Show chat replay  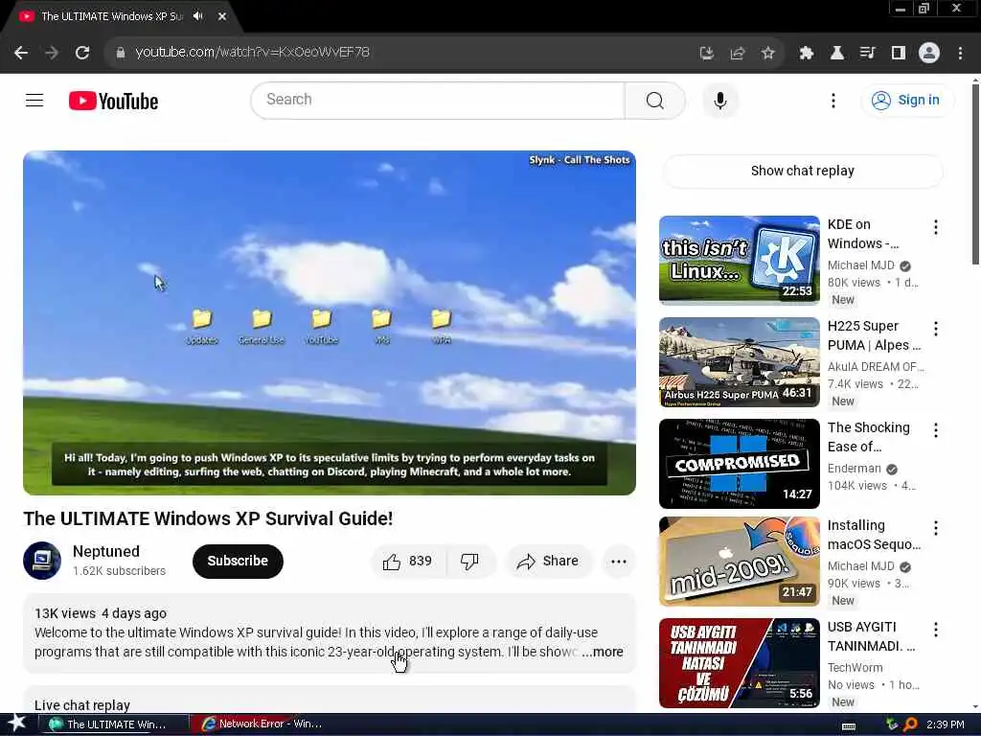[802, 171]
